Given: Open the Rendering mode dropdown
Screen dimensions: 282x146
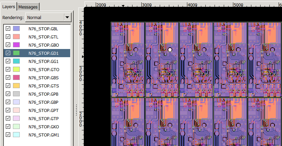Looking at the screenshot, I should coord(67,17).
